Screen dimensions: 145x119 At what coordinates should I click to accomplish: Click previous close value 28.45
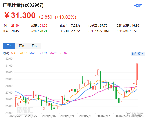tap(15, 31)
